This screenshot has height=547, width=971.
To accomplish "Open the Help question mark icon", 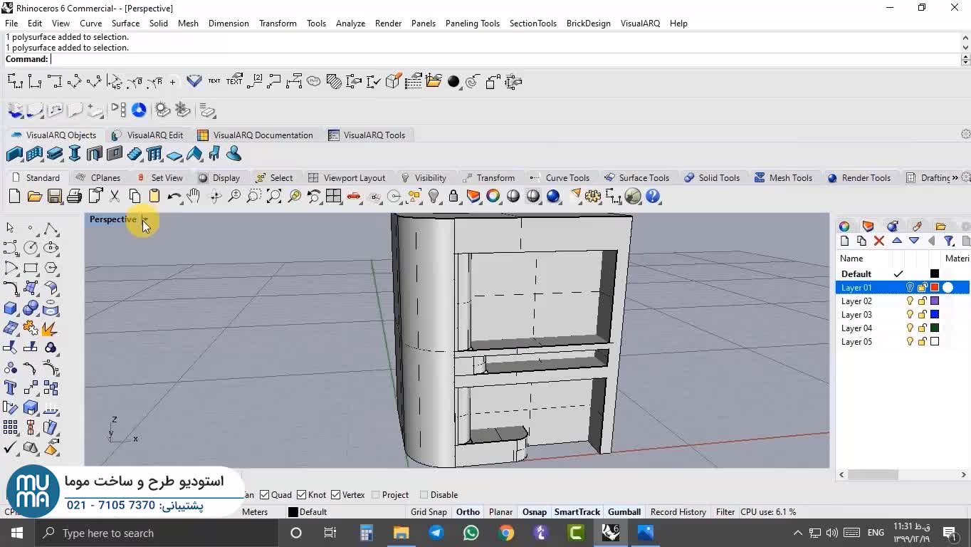I will pyautogui.click(x=653, y=197).
